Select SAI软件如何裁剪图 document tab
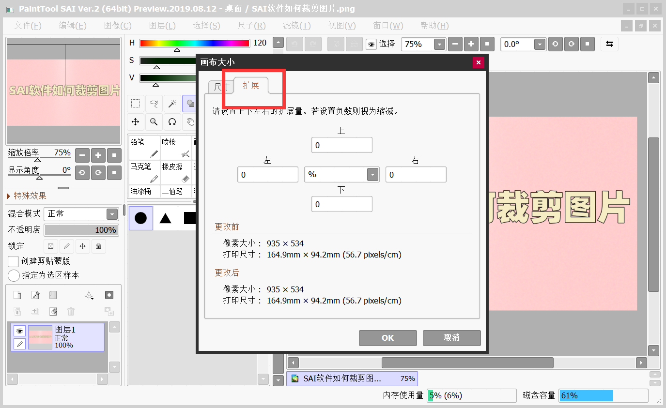Screen dimensions: 666x408 (x=352, y=378)
